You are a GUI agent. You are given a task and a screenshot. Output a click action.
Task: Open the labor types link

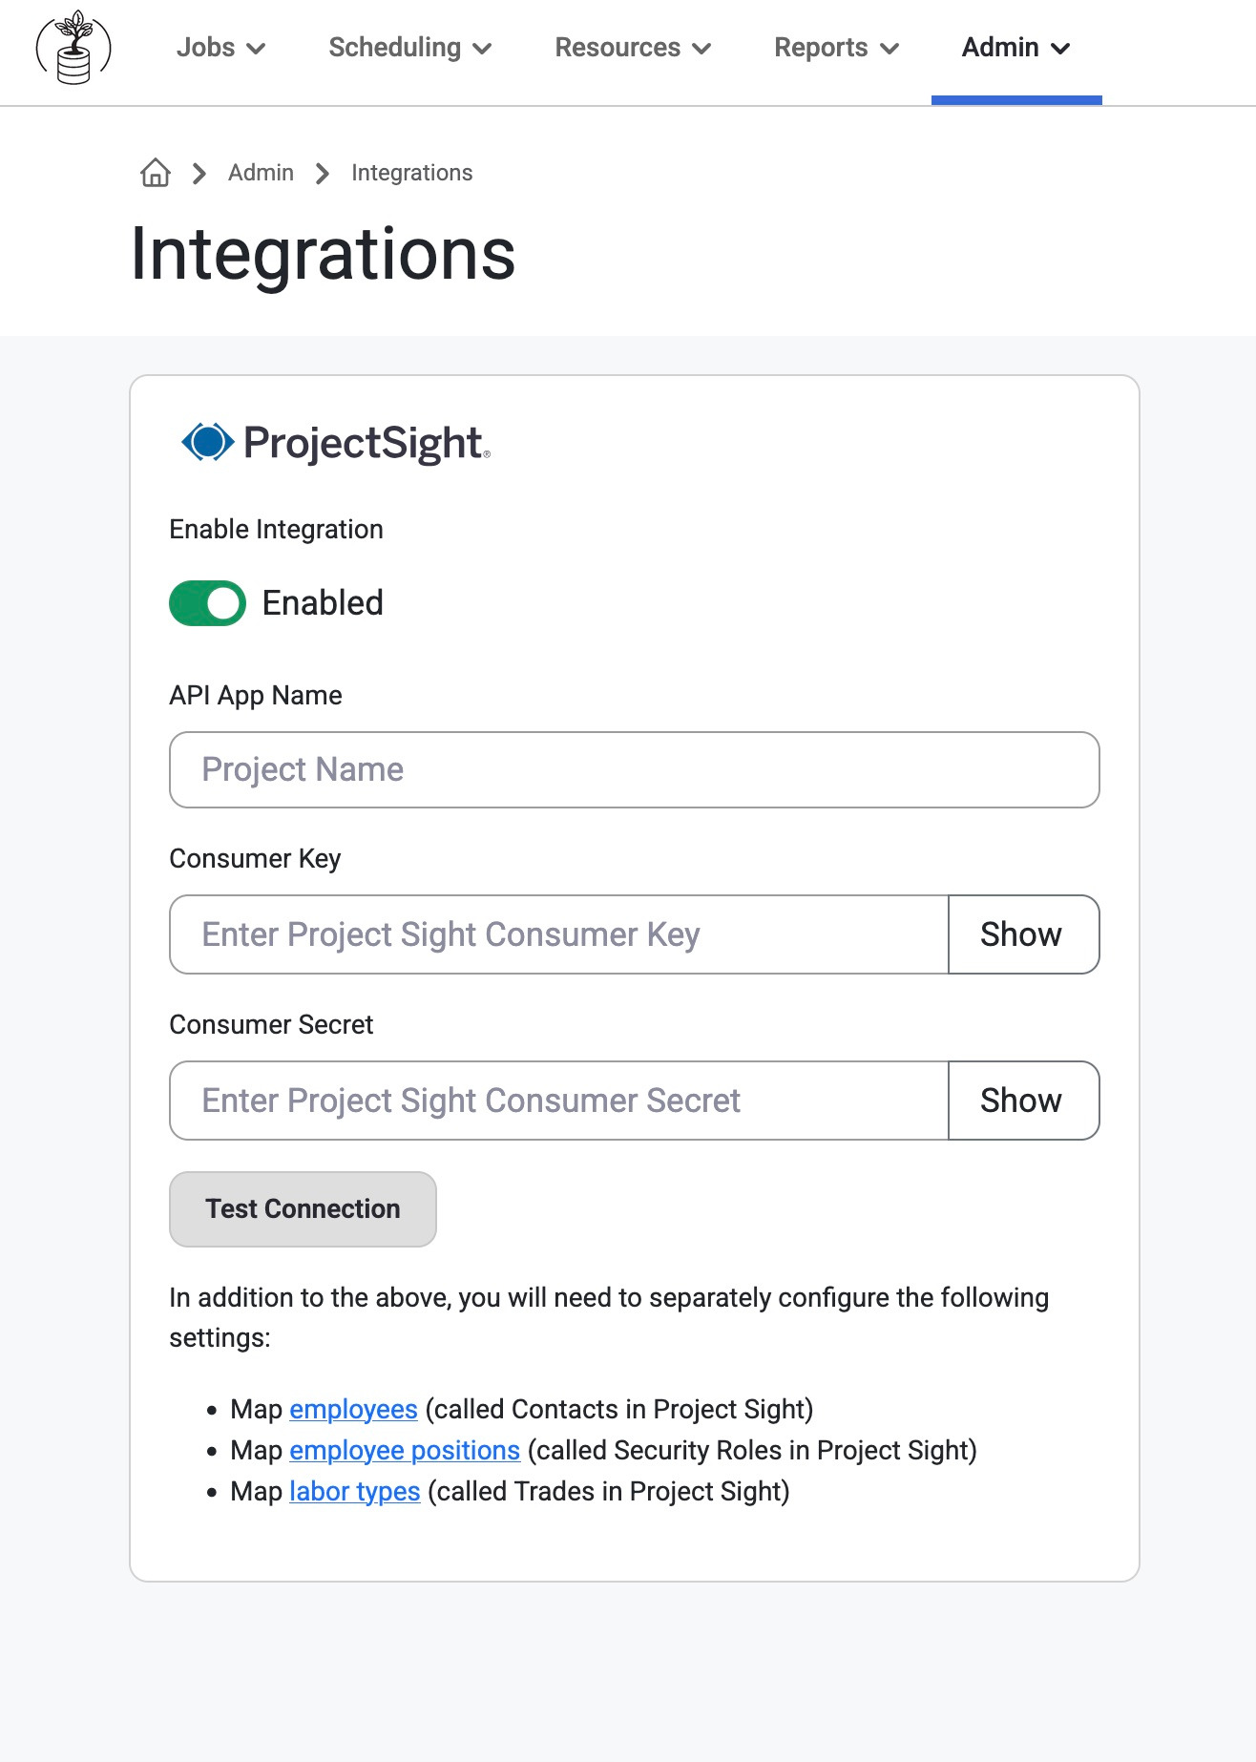[355, 1492]
